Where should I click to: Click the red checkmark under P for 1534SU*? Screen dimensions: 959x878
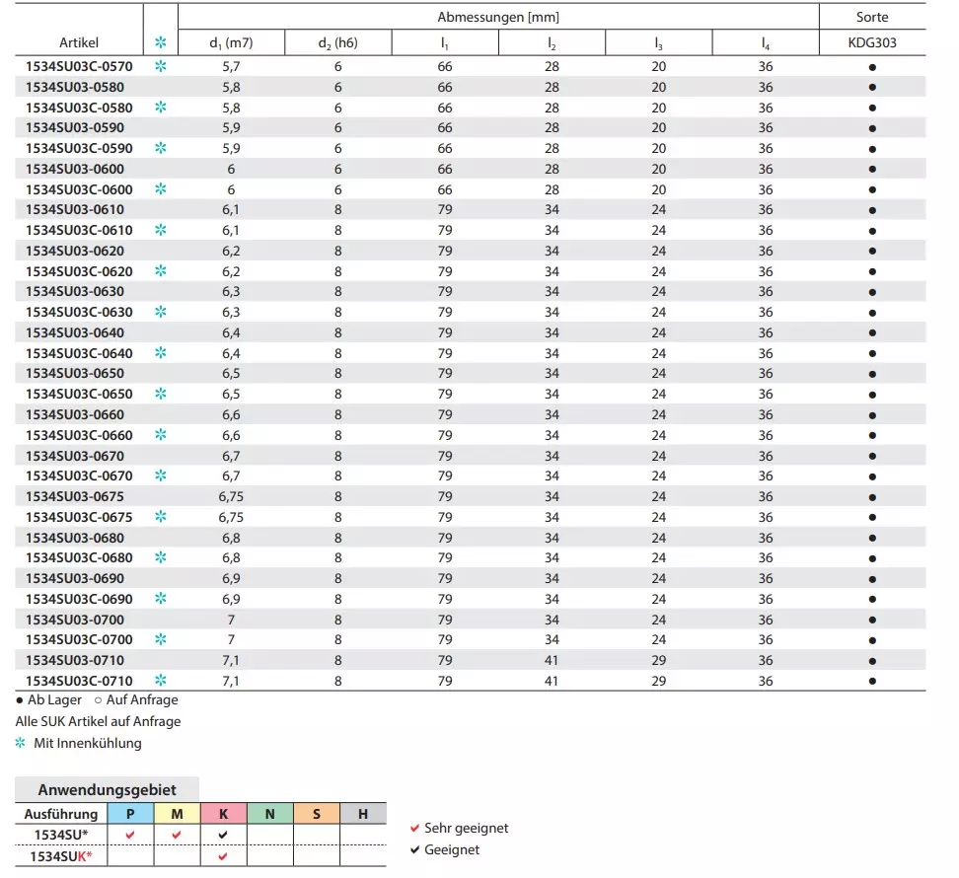click(130, 836)
